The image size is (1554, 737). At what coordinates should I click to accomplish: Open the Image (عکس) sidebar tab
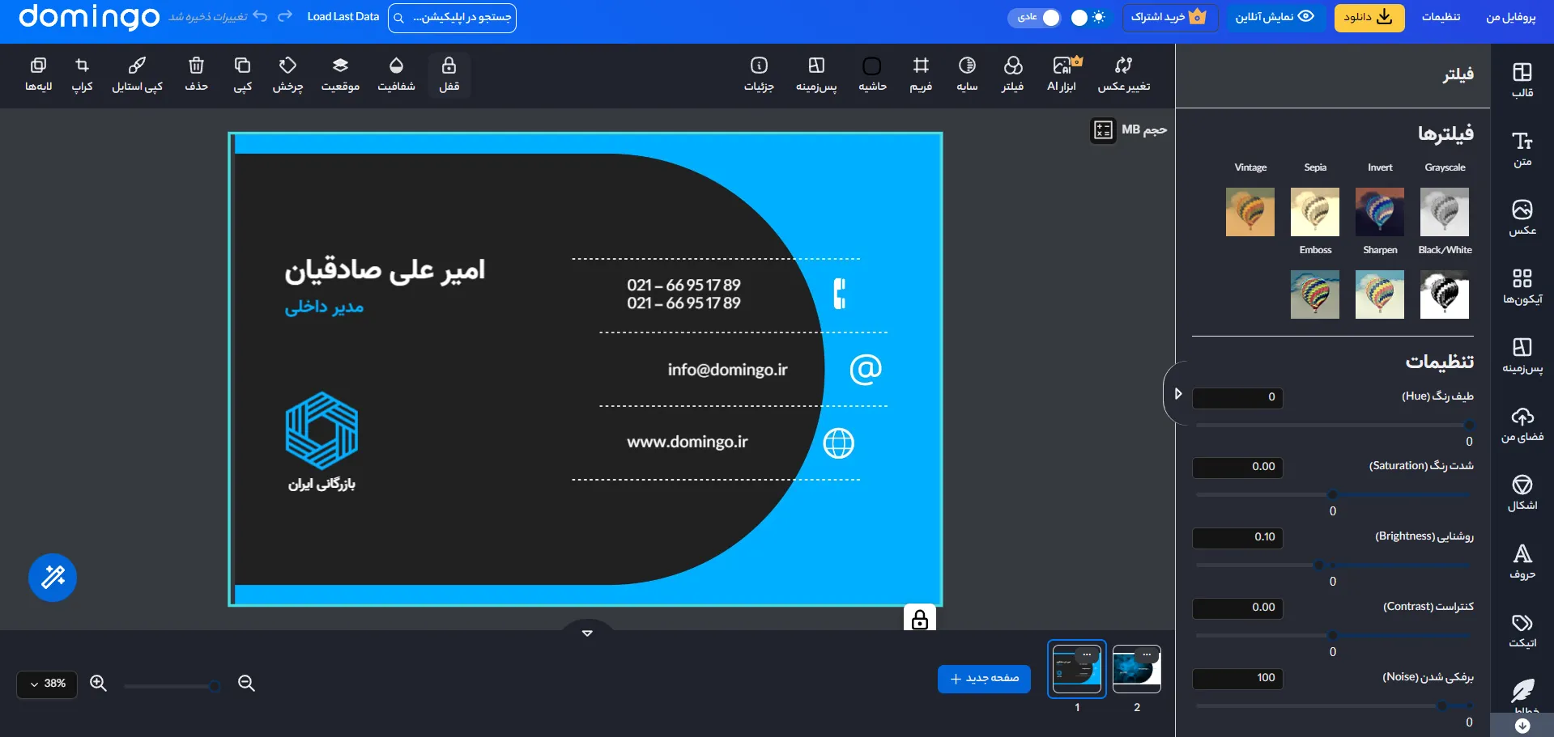[1522, 218]
